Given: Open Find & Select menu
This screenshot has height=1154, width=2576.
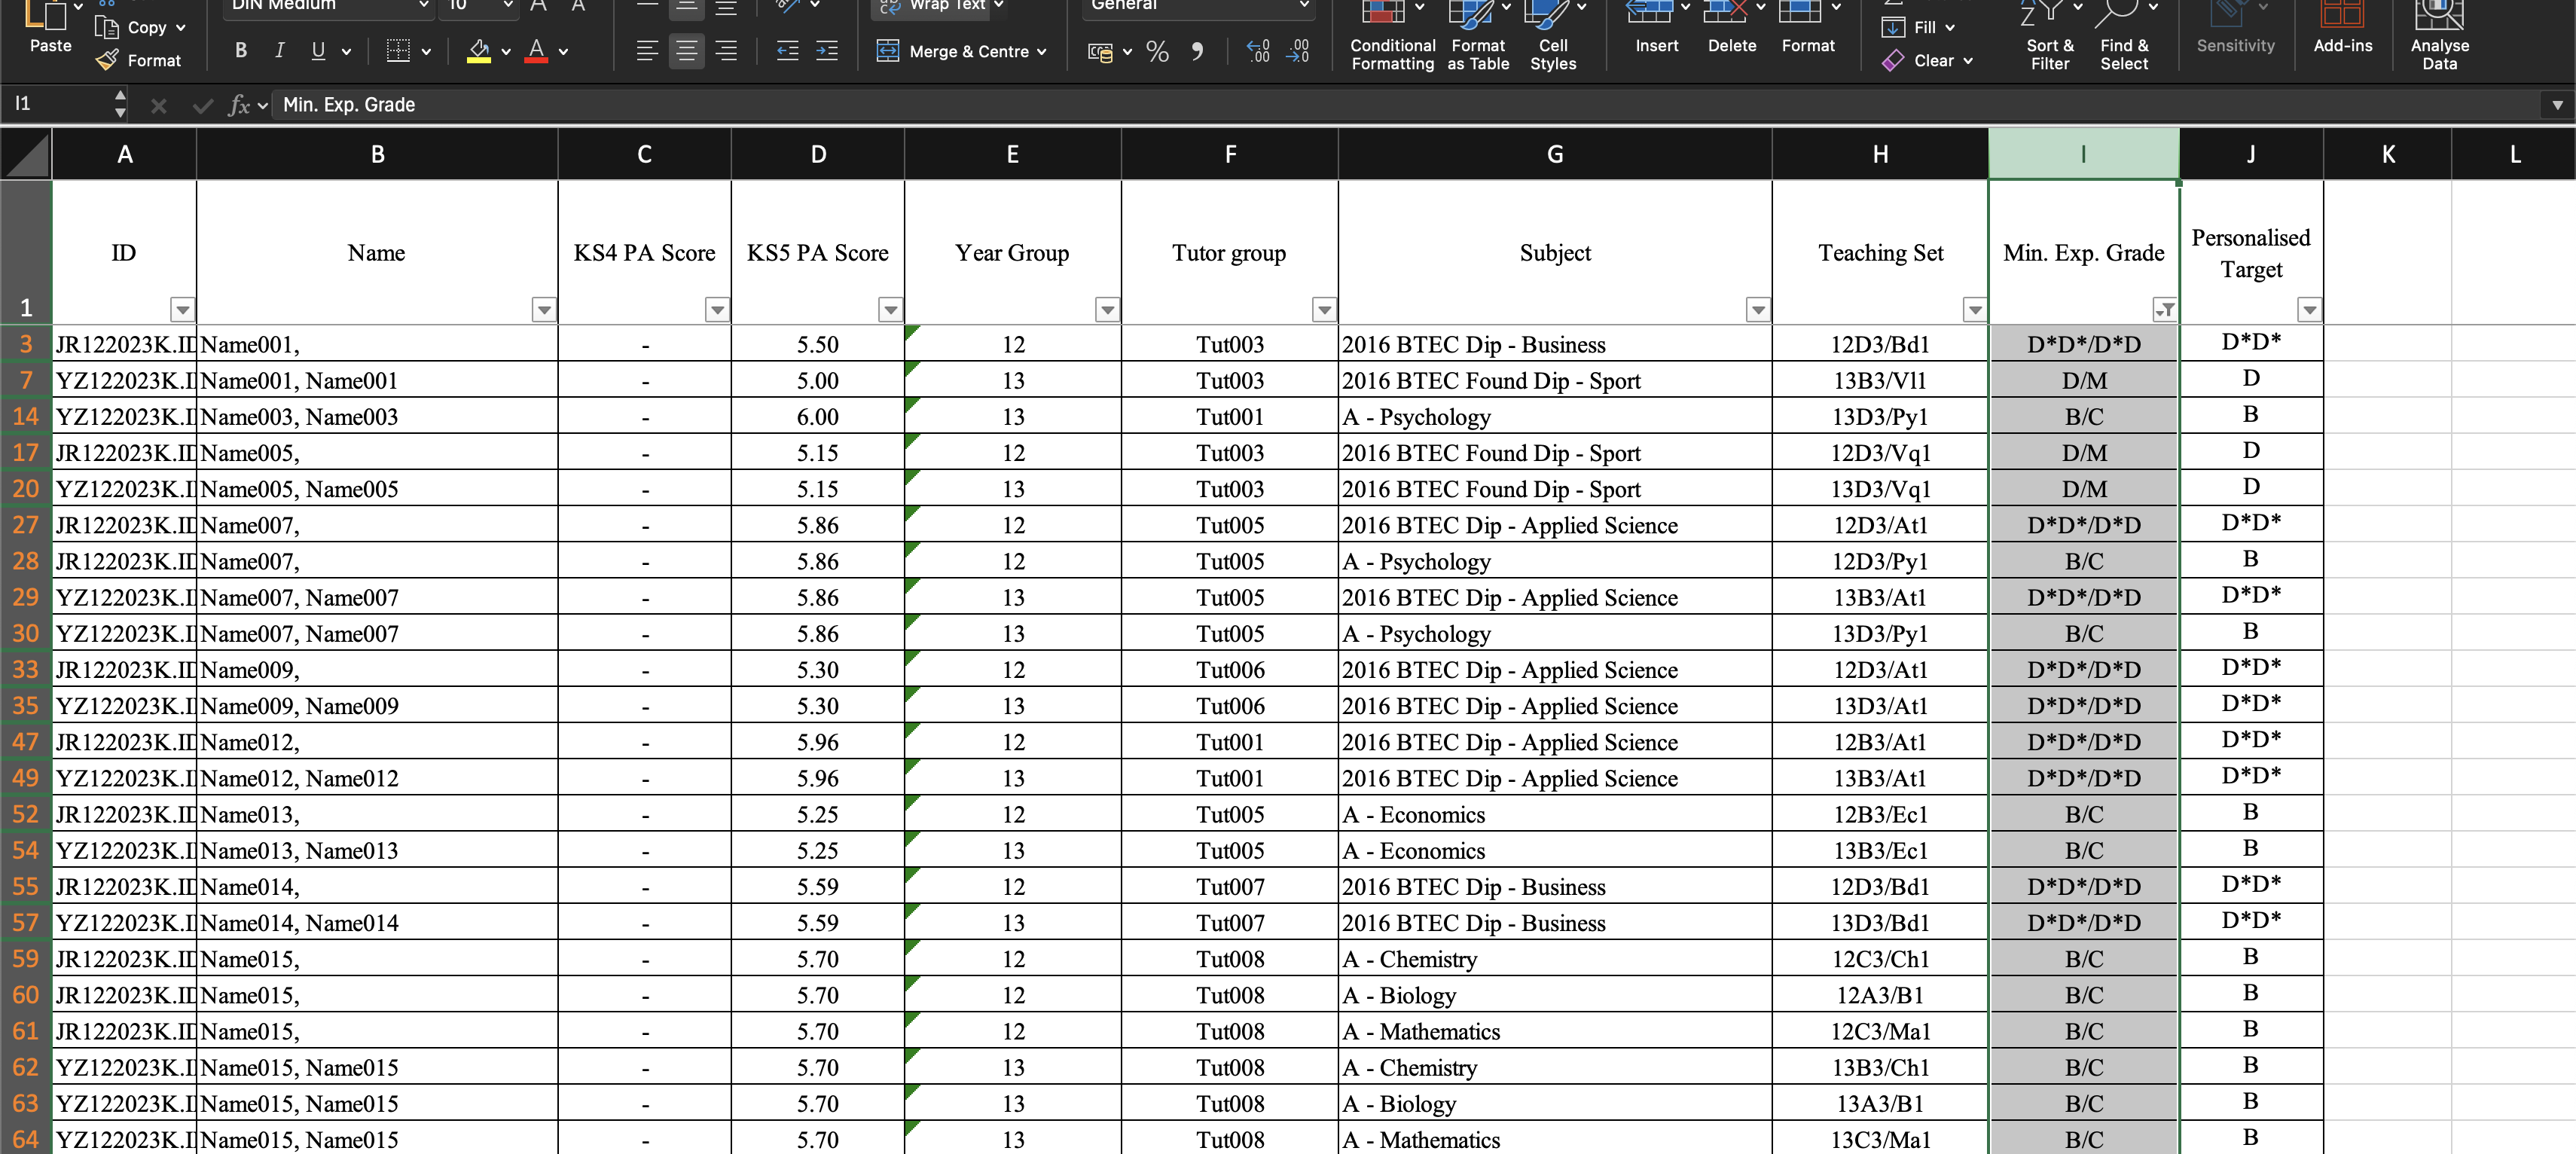Looking at the screenshot, I should tap(2124, 38).
